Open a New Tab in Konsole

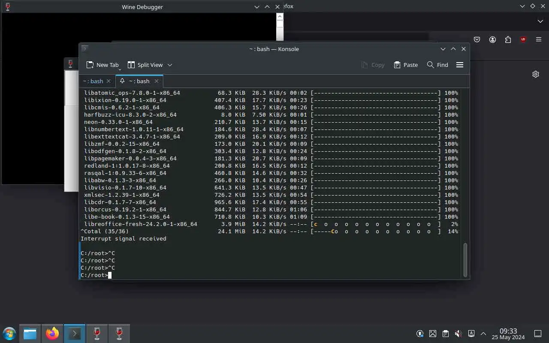(x=102, y=65)
